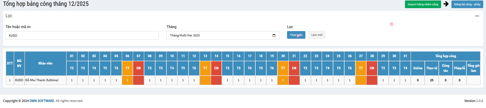Click the KUDO employee code cell
Viewport: 486px width, 108px height.
[19, 80]
